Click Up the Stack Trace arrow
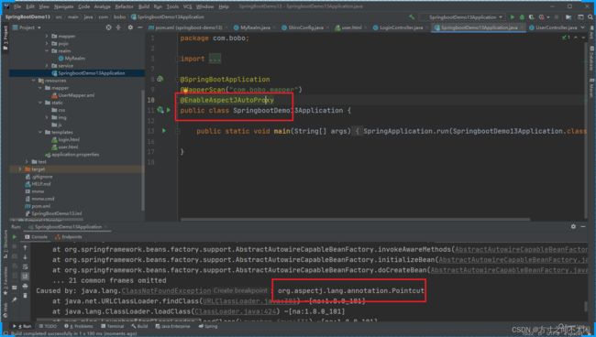Screen dimensions: 596x337 25,248
